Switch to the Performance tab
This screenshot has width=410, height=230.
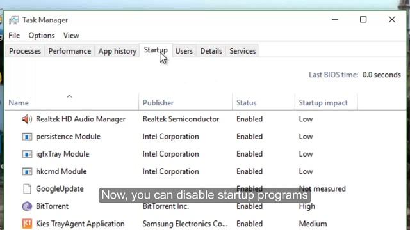[70, 51]
